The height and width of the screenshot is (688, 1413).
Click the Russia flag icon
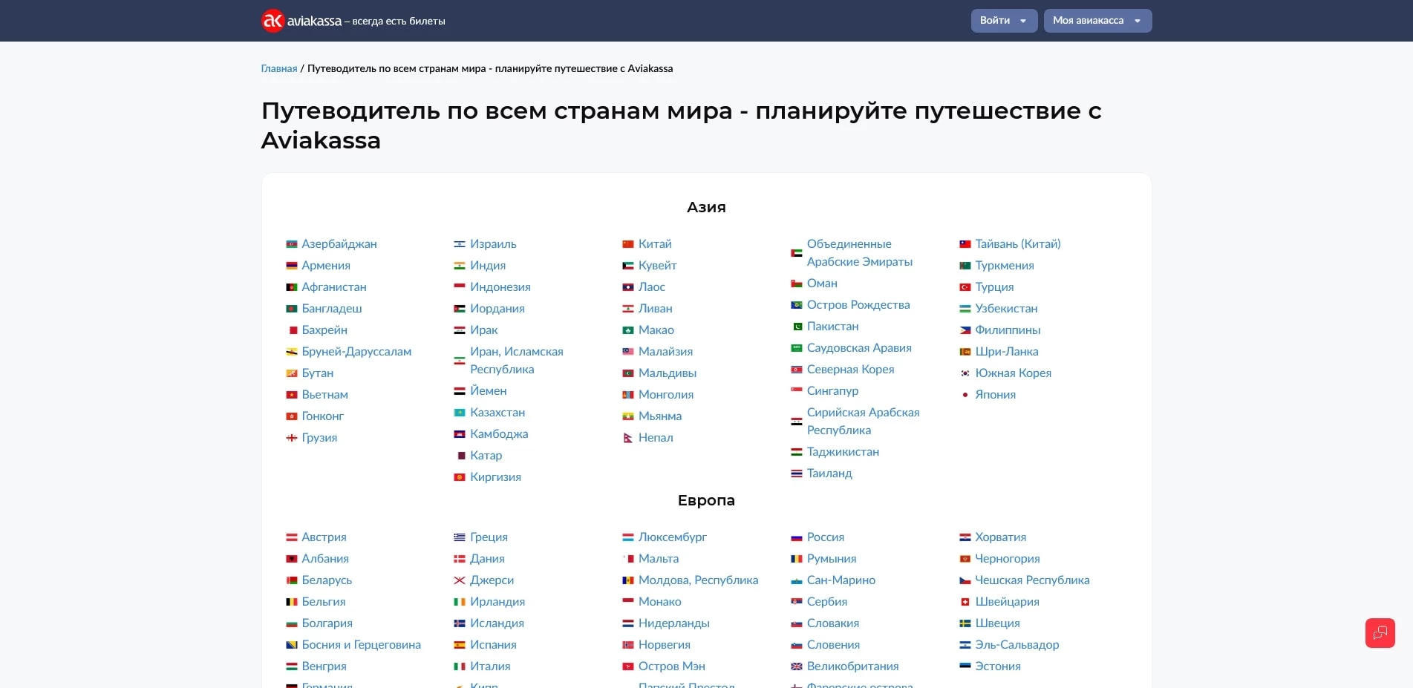pos(796,537)
